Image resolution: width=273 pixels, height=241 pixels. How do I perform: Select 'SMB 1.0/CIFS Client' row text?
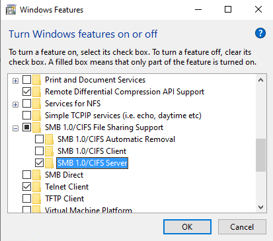(92, 151)
